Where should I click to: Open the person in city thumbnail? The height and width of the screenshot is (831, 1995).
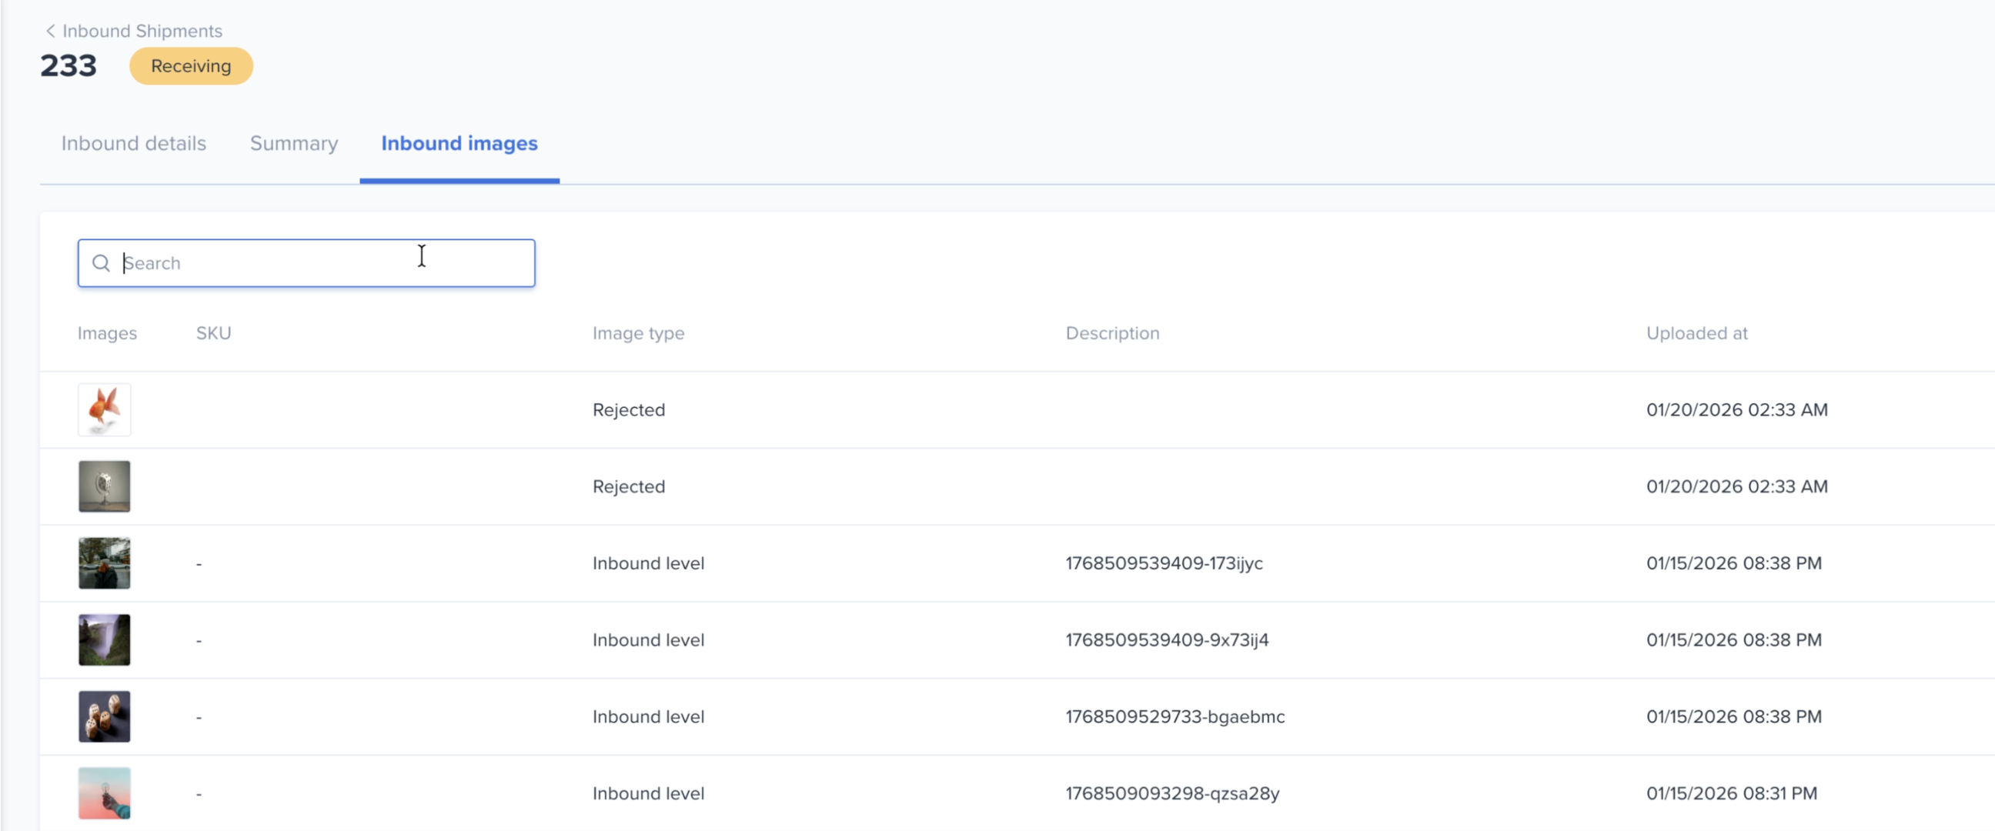[x=104, y=563]
